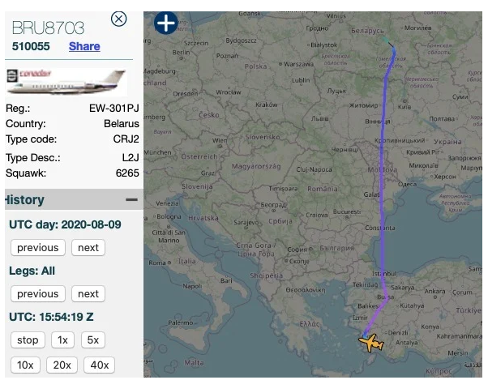Collapse the History section with minus icon
Screen dimensions: 488x380
tap(131, 199)
